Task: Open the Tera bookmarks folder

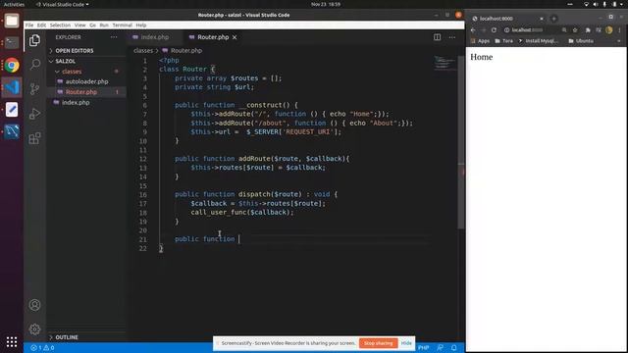Action: [503, 41]
